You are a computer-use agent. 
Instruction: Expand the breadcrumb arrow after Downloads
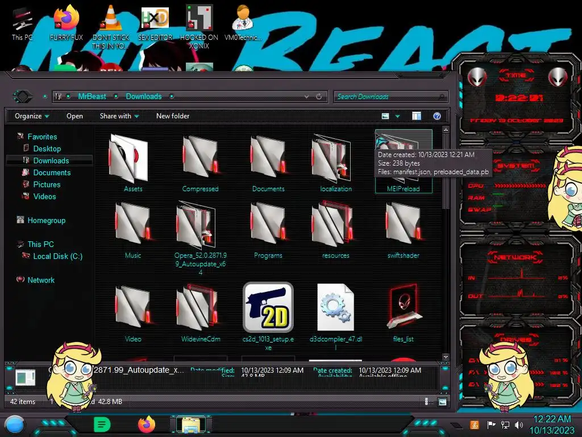pyautogui.click(x=172, y=97)
